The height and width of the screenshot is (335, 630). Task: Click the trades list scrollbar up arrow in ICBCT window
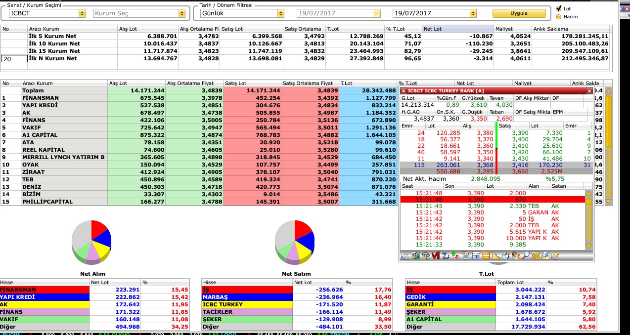point(588,193)
